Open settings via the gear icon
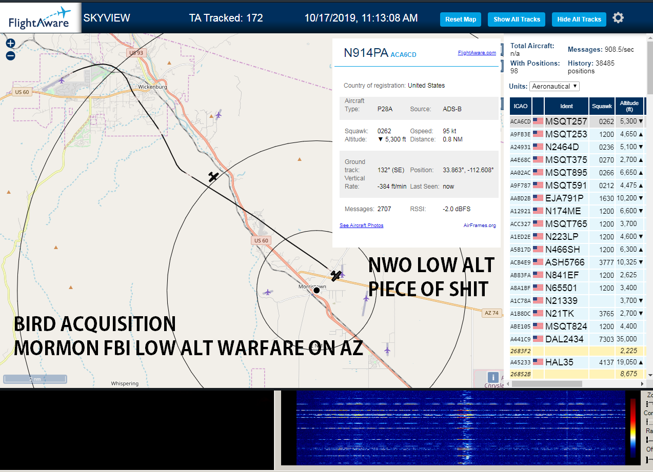 [618, 18]
